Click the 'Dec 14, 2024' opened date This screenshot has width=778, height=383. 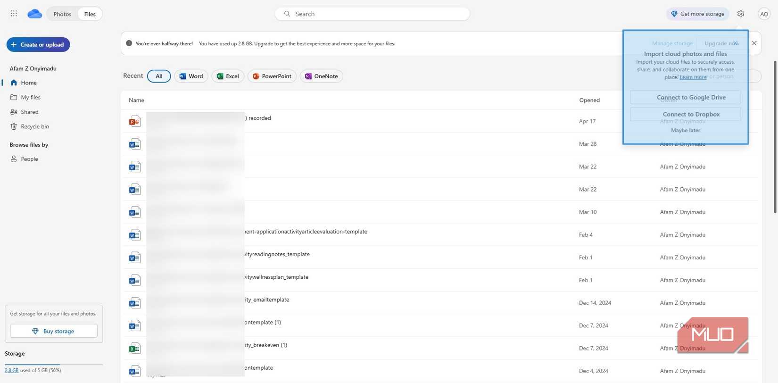[595, 303]
